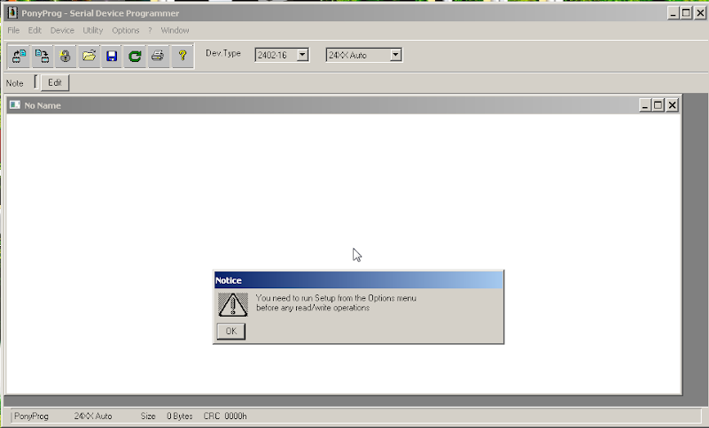Click the Read Device toolbar icon
Viewport: 709px width, 428px height.
19,56
